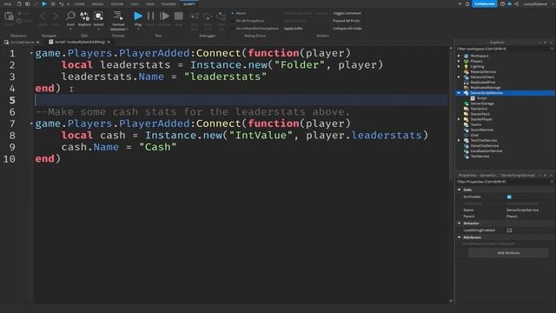Click the Name property value ServerScriptService
The image size is (556, 313).
(x=522, y=210)
